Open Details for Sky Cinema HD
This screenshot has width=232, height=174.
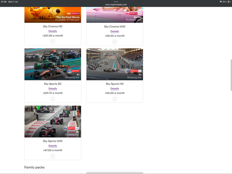53,31
